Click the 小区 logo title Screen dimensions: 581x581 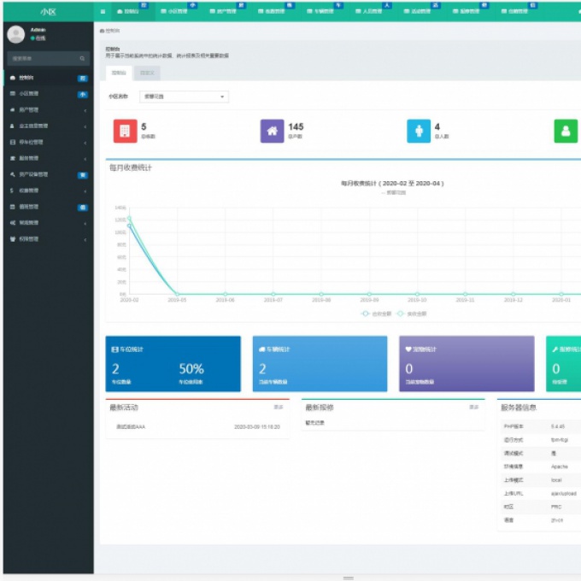[x=48, y=12]
